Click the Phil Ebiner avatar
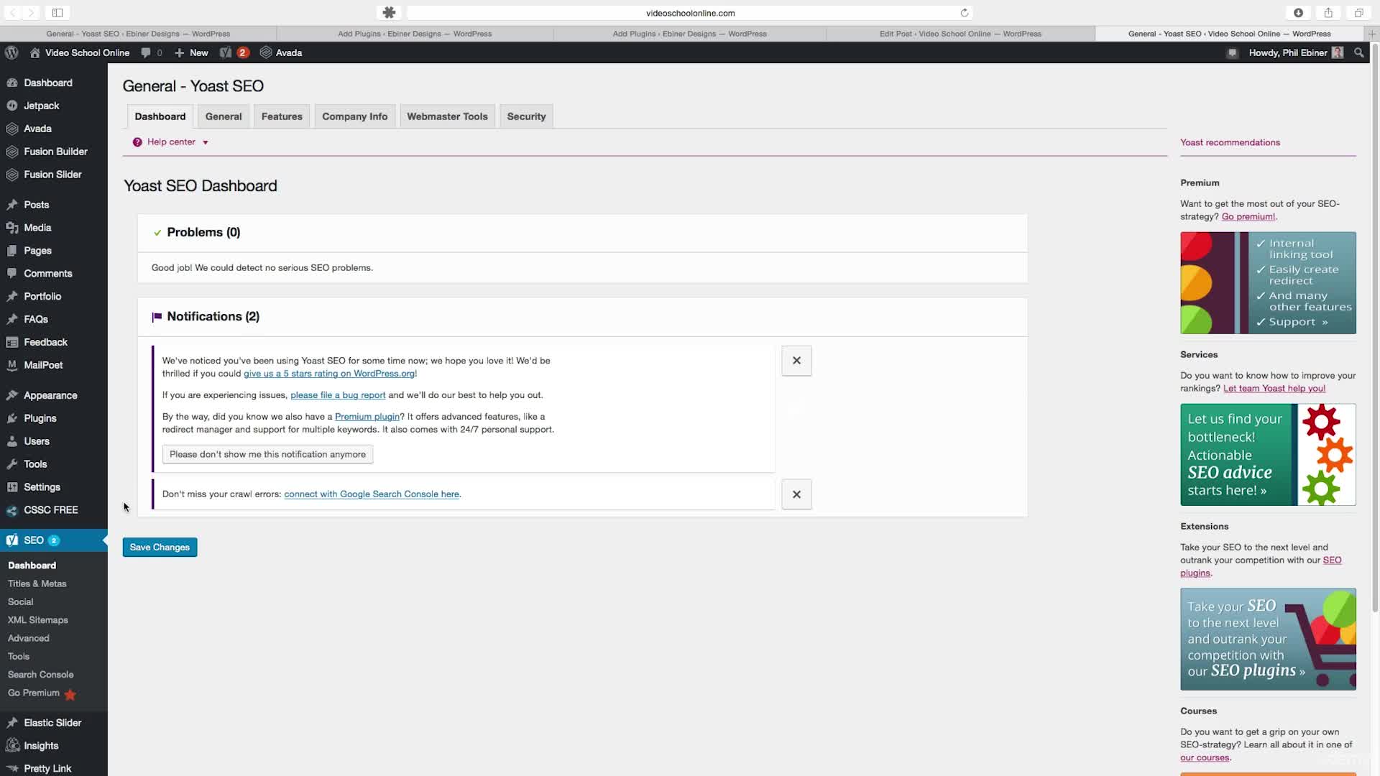 (x=1338, y=52)
